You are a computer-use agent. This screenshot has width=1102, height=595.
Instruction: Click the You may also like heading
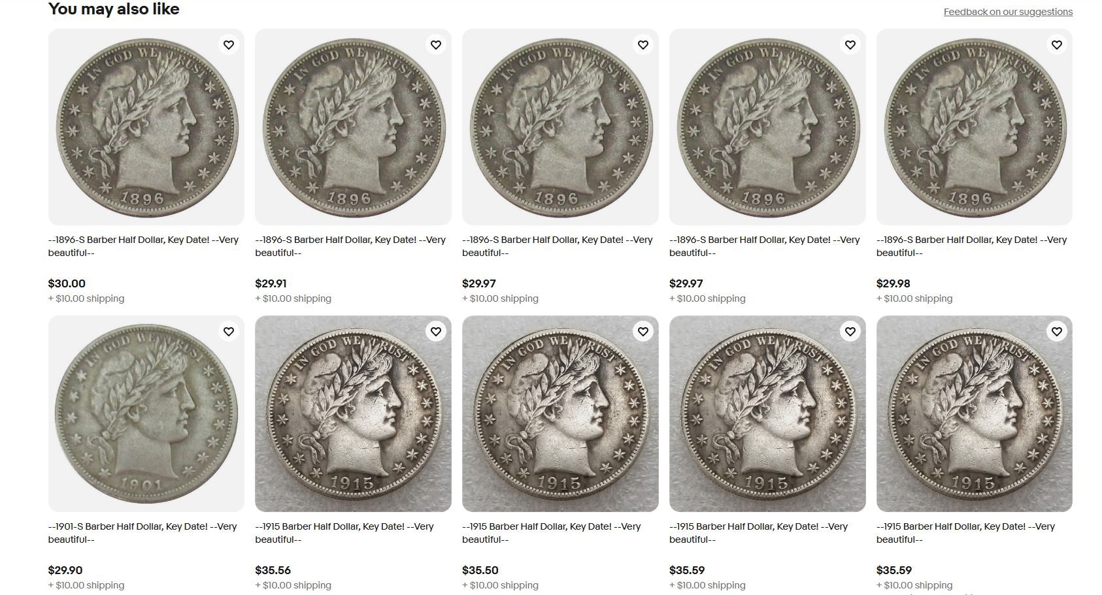click(114, 9)
